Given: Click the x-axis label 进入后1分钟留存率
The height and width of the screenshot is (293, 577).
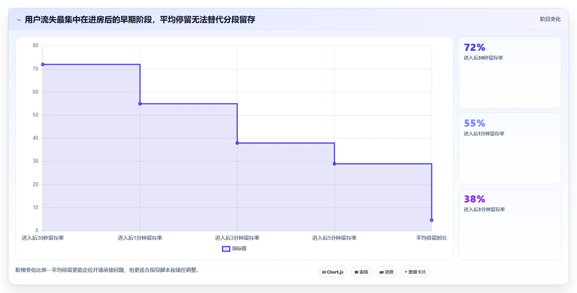Looking at the screenshot, I should click(x=140, y=238).
